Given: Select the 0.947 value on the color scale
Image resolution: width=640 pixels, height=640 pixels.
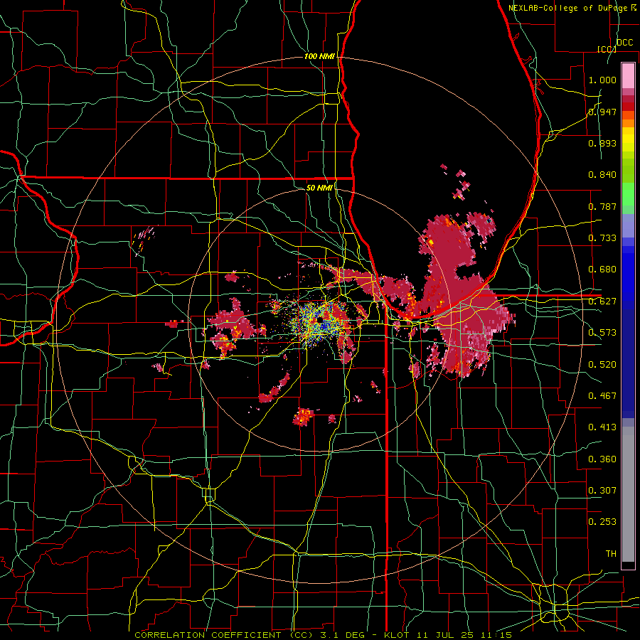Looking at the screenshot, I should (x=602, y=112).
